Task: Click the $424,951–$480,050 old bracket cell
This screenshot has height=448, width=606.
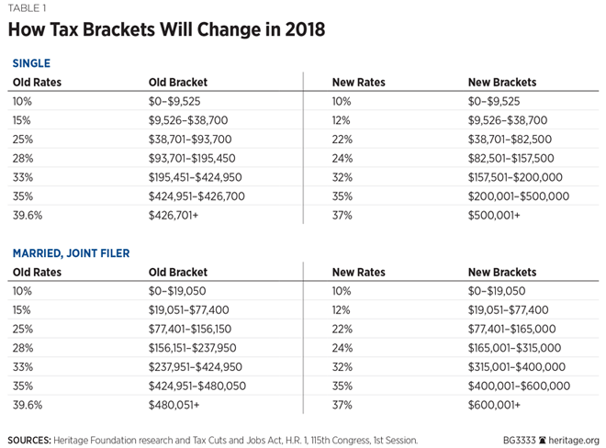Action: [196, 386]
